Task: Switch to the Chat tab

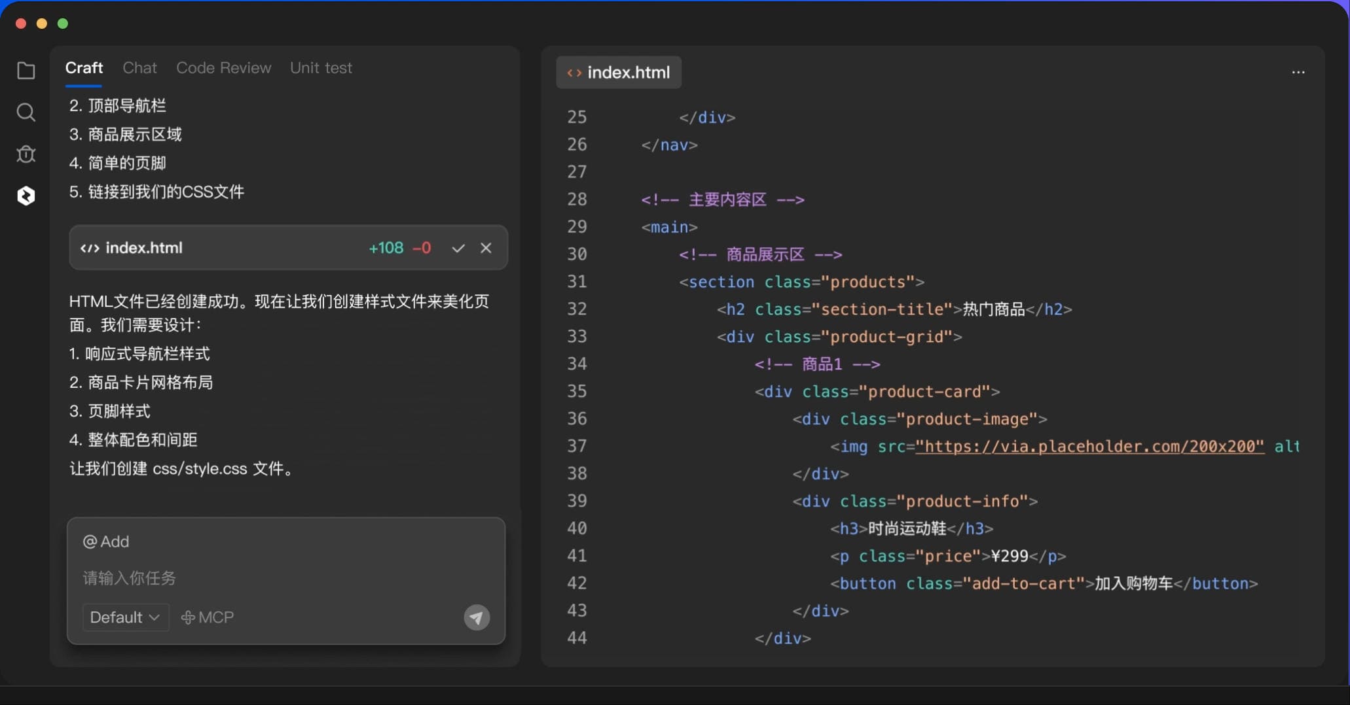Action: coord(139,68)
